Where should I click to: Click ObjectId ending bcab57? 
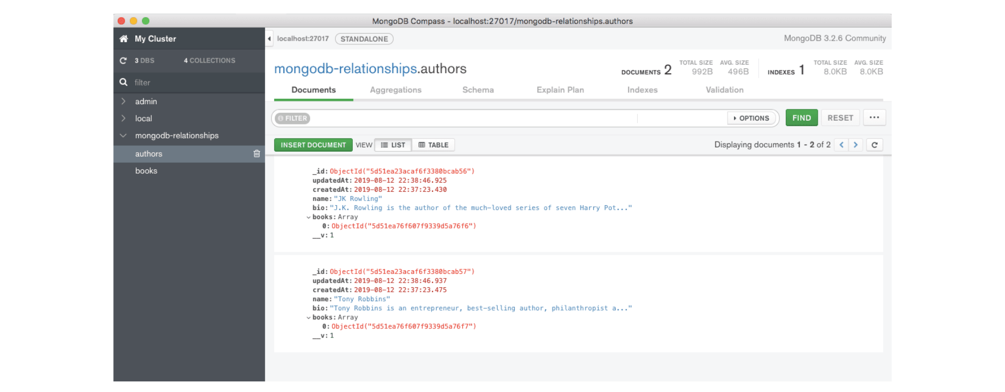click(402, 272)
